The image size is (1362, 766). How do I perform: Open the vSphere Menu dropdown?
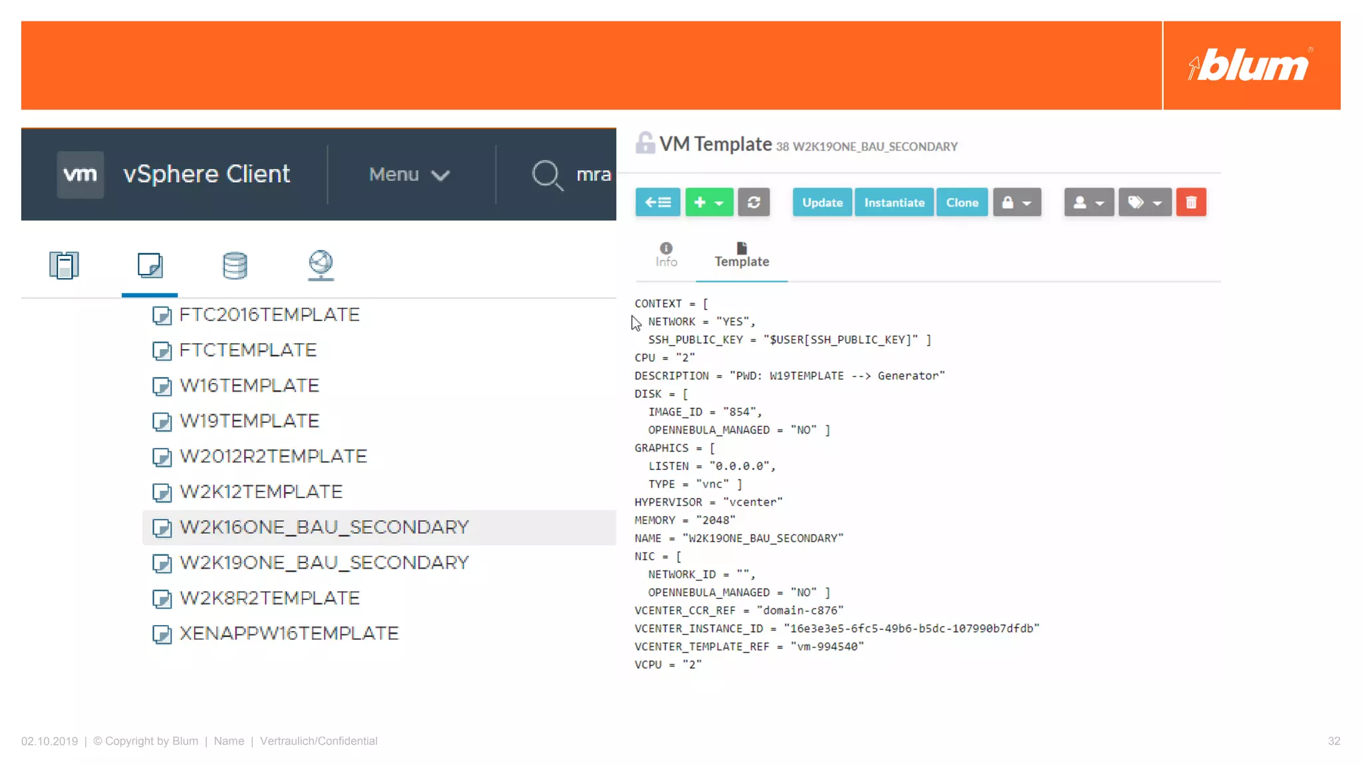(x=410, y=174)
